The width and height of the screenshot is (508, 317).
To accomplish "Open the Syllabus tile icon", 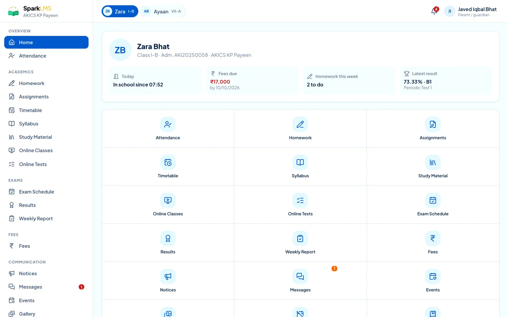I will (x=300, y=162).
